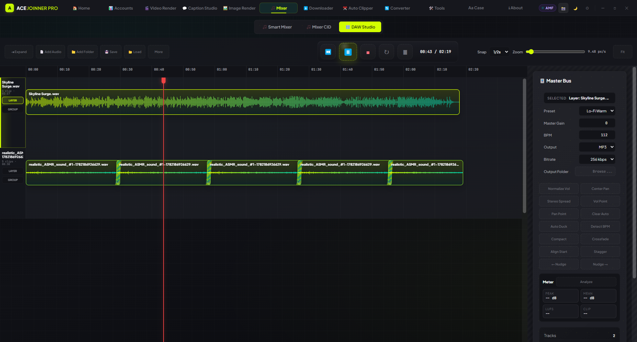Screen dimensions: 637x342
Task: Open the Tools tab
Action: [437, 8]
